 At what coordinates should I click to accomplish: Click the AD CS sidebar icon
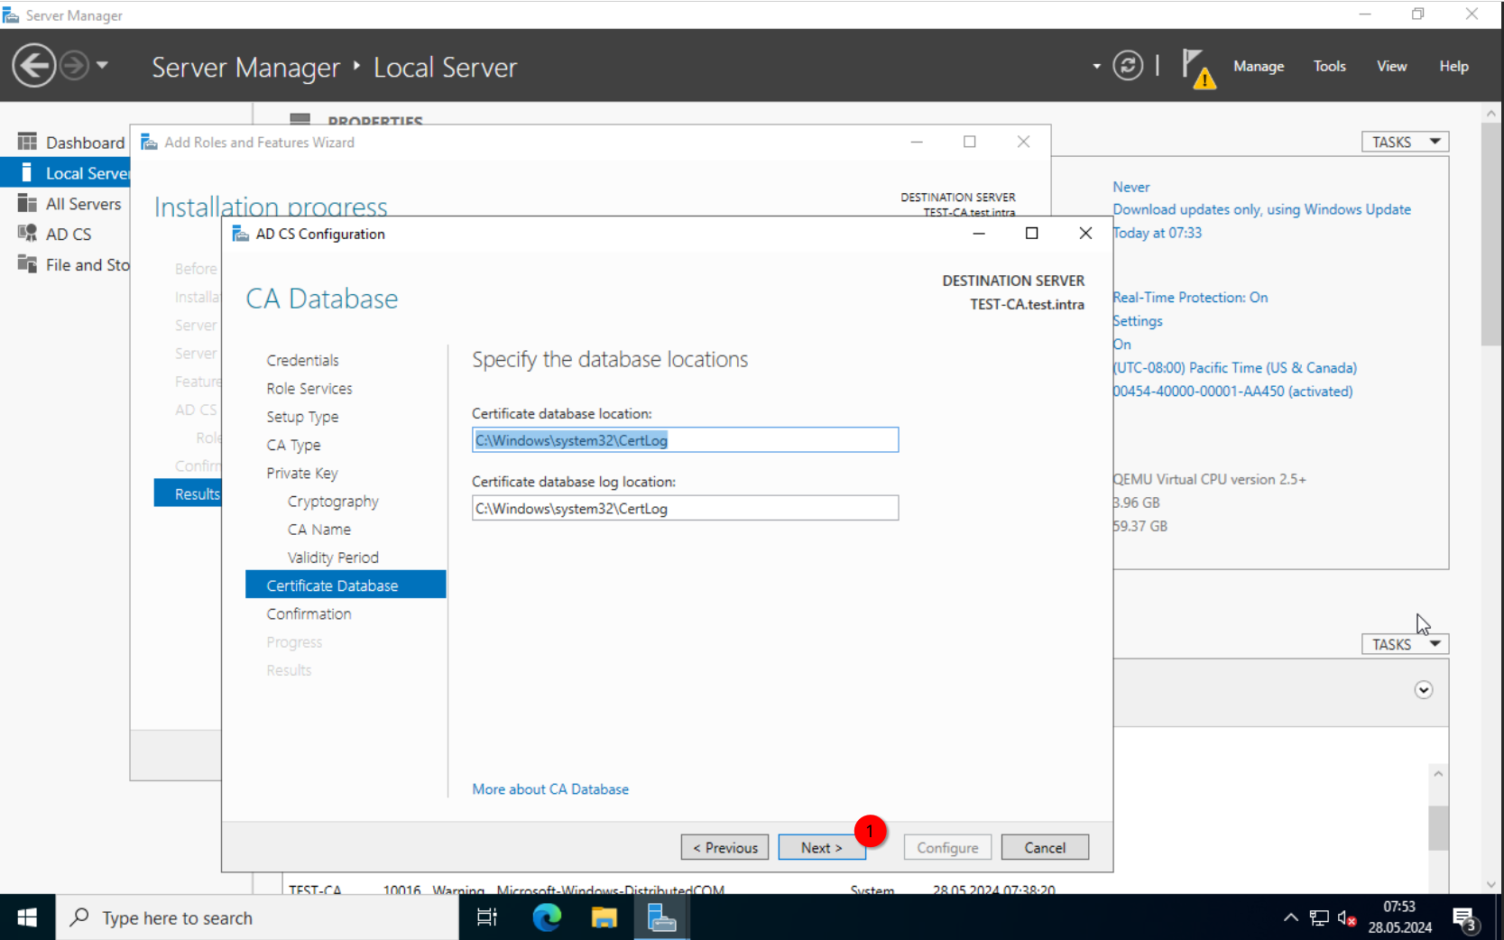27,234
